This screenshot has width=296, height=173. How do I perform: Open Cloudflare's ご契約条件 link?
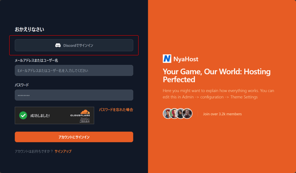(x=84, y=122)
